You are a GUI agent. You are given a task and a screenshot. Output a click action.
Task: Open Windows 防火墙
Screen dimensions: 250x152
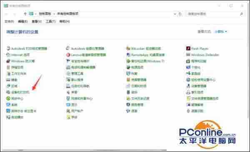pos(20,61)
